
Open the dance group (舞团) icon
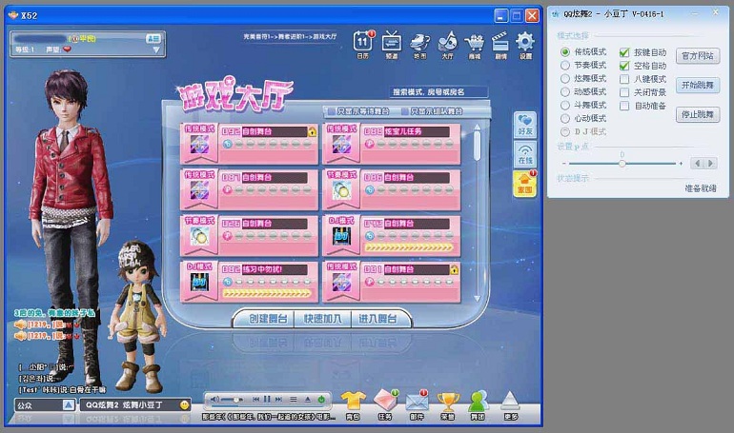(x=478, y=404)
